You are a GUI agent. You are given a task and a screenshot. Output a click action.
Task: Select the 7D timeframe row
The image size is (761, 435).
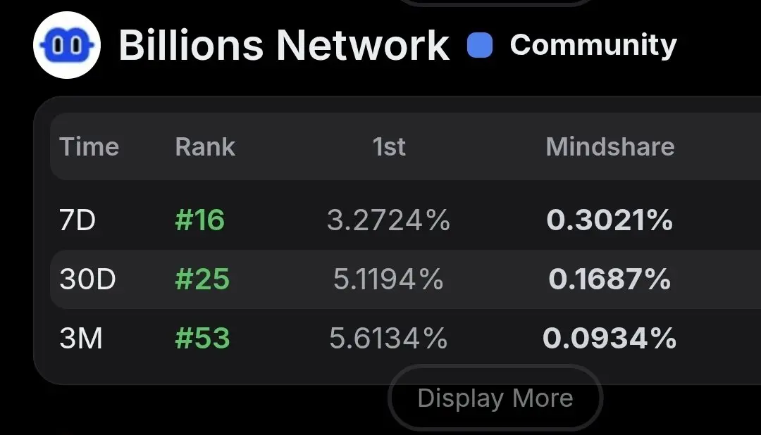pos(405,220)
